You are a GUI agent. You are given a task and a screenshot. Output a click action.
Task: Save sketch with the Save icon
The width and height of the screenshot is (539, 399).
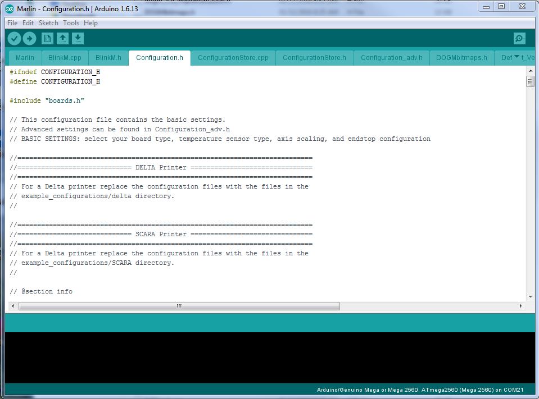click(x=78, y=38)
